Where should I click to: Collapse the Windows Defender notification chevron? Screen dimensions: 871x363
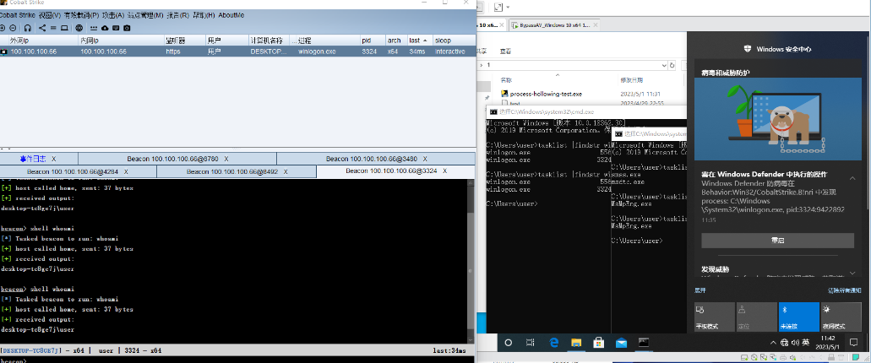[x=852, y=178]
